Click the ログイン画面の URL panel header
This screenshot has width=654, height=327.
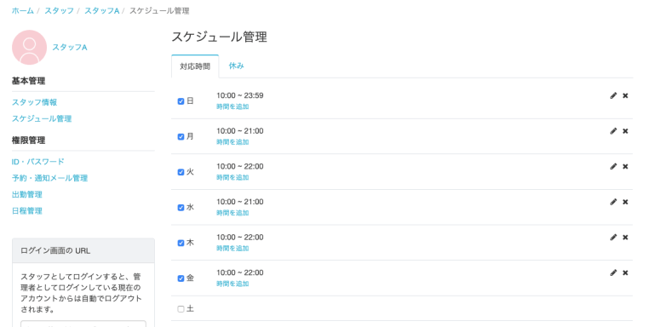pyautogui.click(x=83, y=250)
